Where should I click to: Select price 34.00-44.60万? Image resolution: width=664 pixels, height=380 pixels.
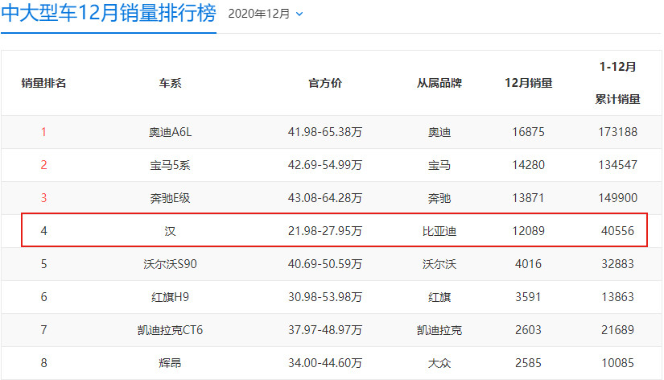[325, 363]
